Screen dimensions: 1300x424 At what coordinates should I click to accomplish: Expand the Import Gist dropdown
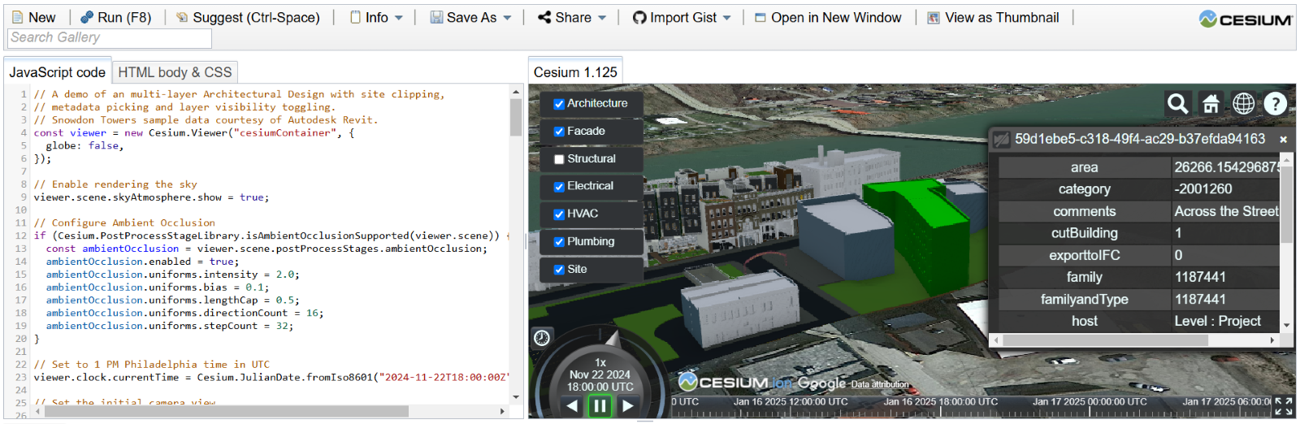click(682, 17)
